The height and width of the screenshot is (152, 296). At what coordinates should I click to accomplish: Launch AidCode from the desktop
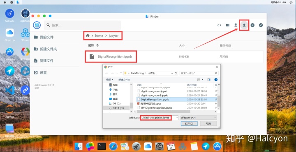tap(9, 13)
